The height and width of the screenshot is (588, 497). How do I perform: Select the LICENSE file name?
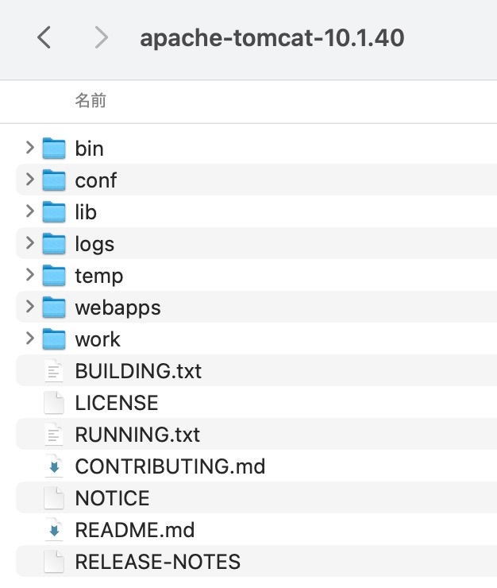tap(117, 403)
